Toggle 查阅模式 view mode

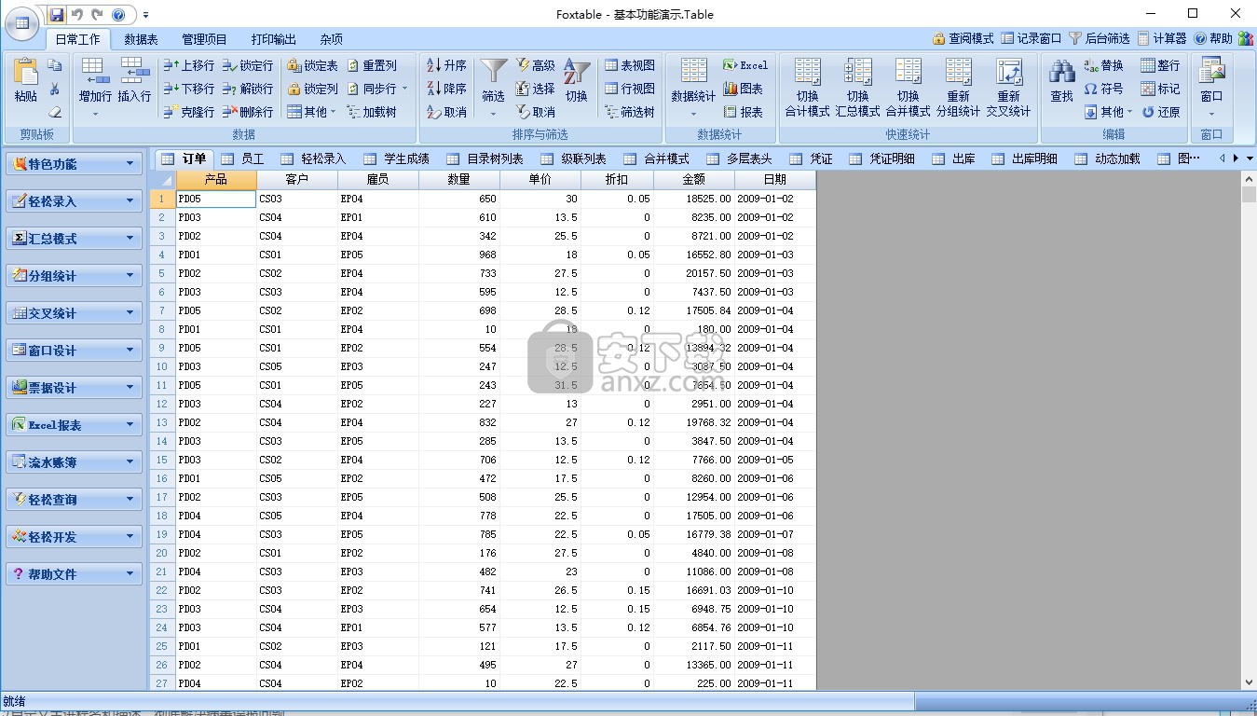click(963, 38)
